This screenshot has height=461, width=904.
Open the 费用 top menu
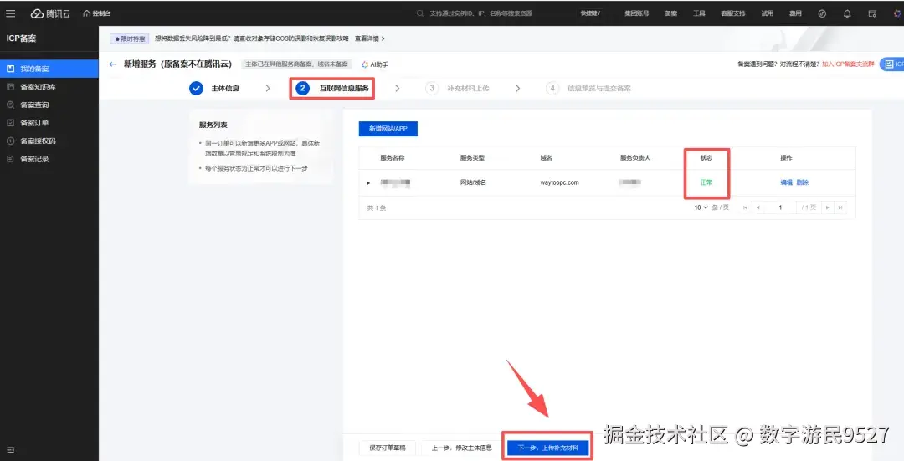(795, 13)
